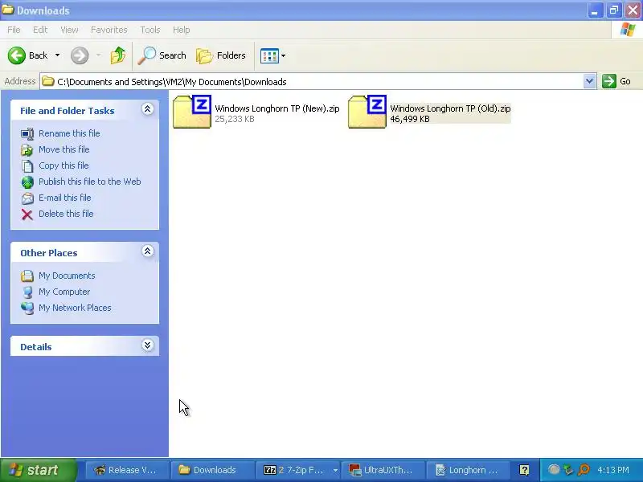
Task: Collapse the File and Folder Tasks panel
Action: [148, 109]
